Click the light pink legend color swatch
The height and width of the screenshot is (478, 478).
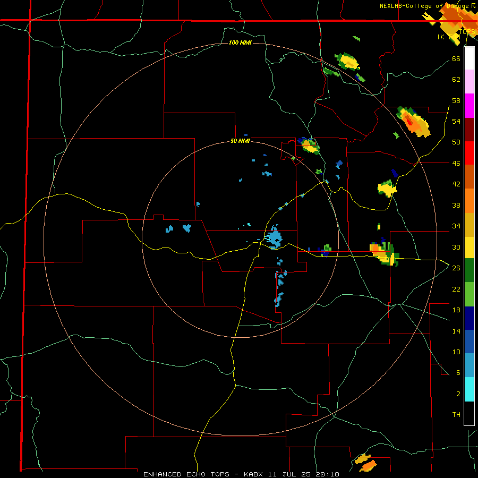click(469, 81)
